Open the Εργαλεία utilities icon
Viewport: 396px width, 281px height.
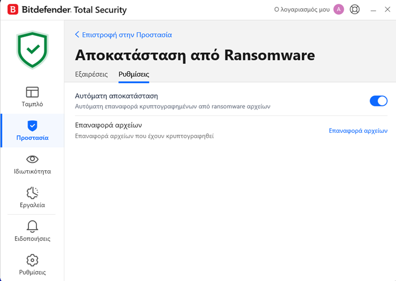[x=32, y=193]
